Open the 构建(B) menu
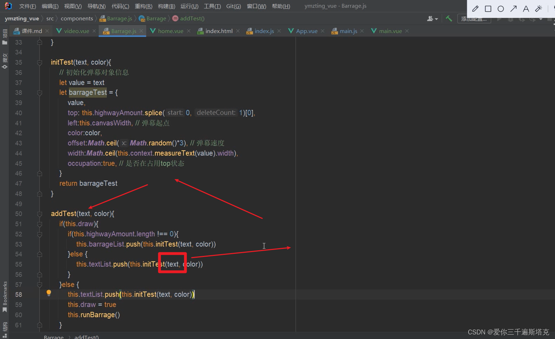The image size is (555, 339). click(x=166, y=6)
